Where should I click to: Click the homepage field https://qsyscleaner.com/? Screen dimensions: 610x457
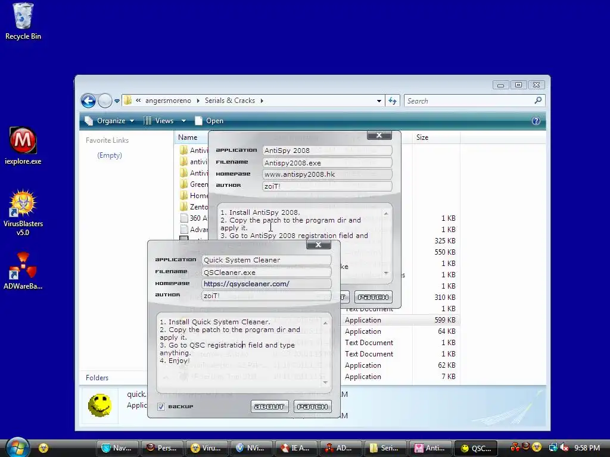266,284
